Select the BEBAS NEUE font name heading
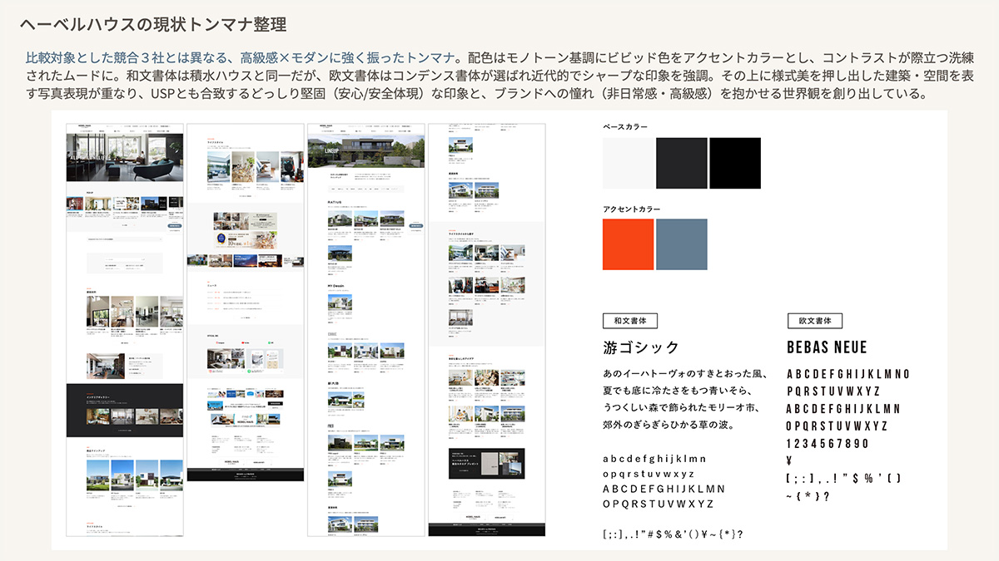 click(827, 347)
